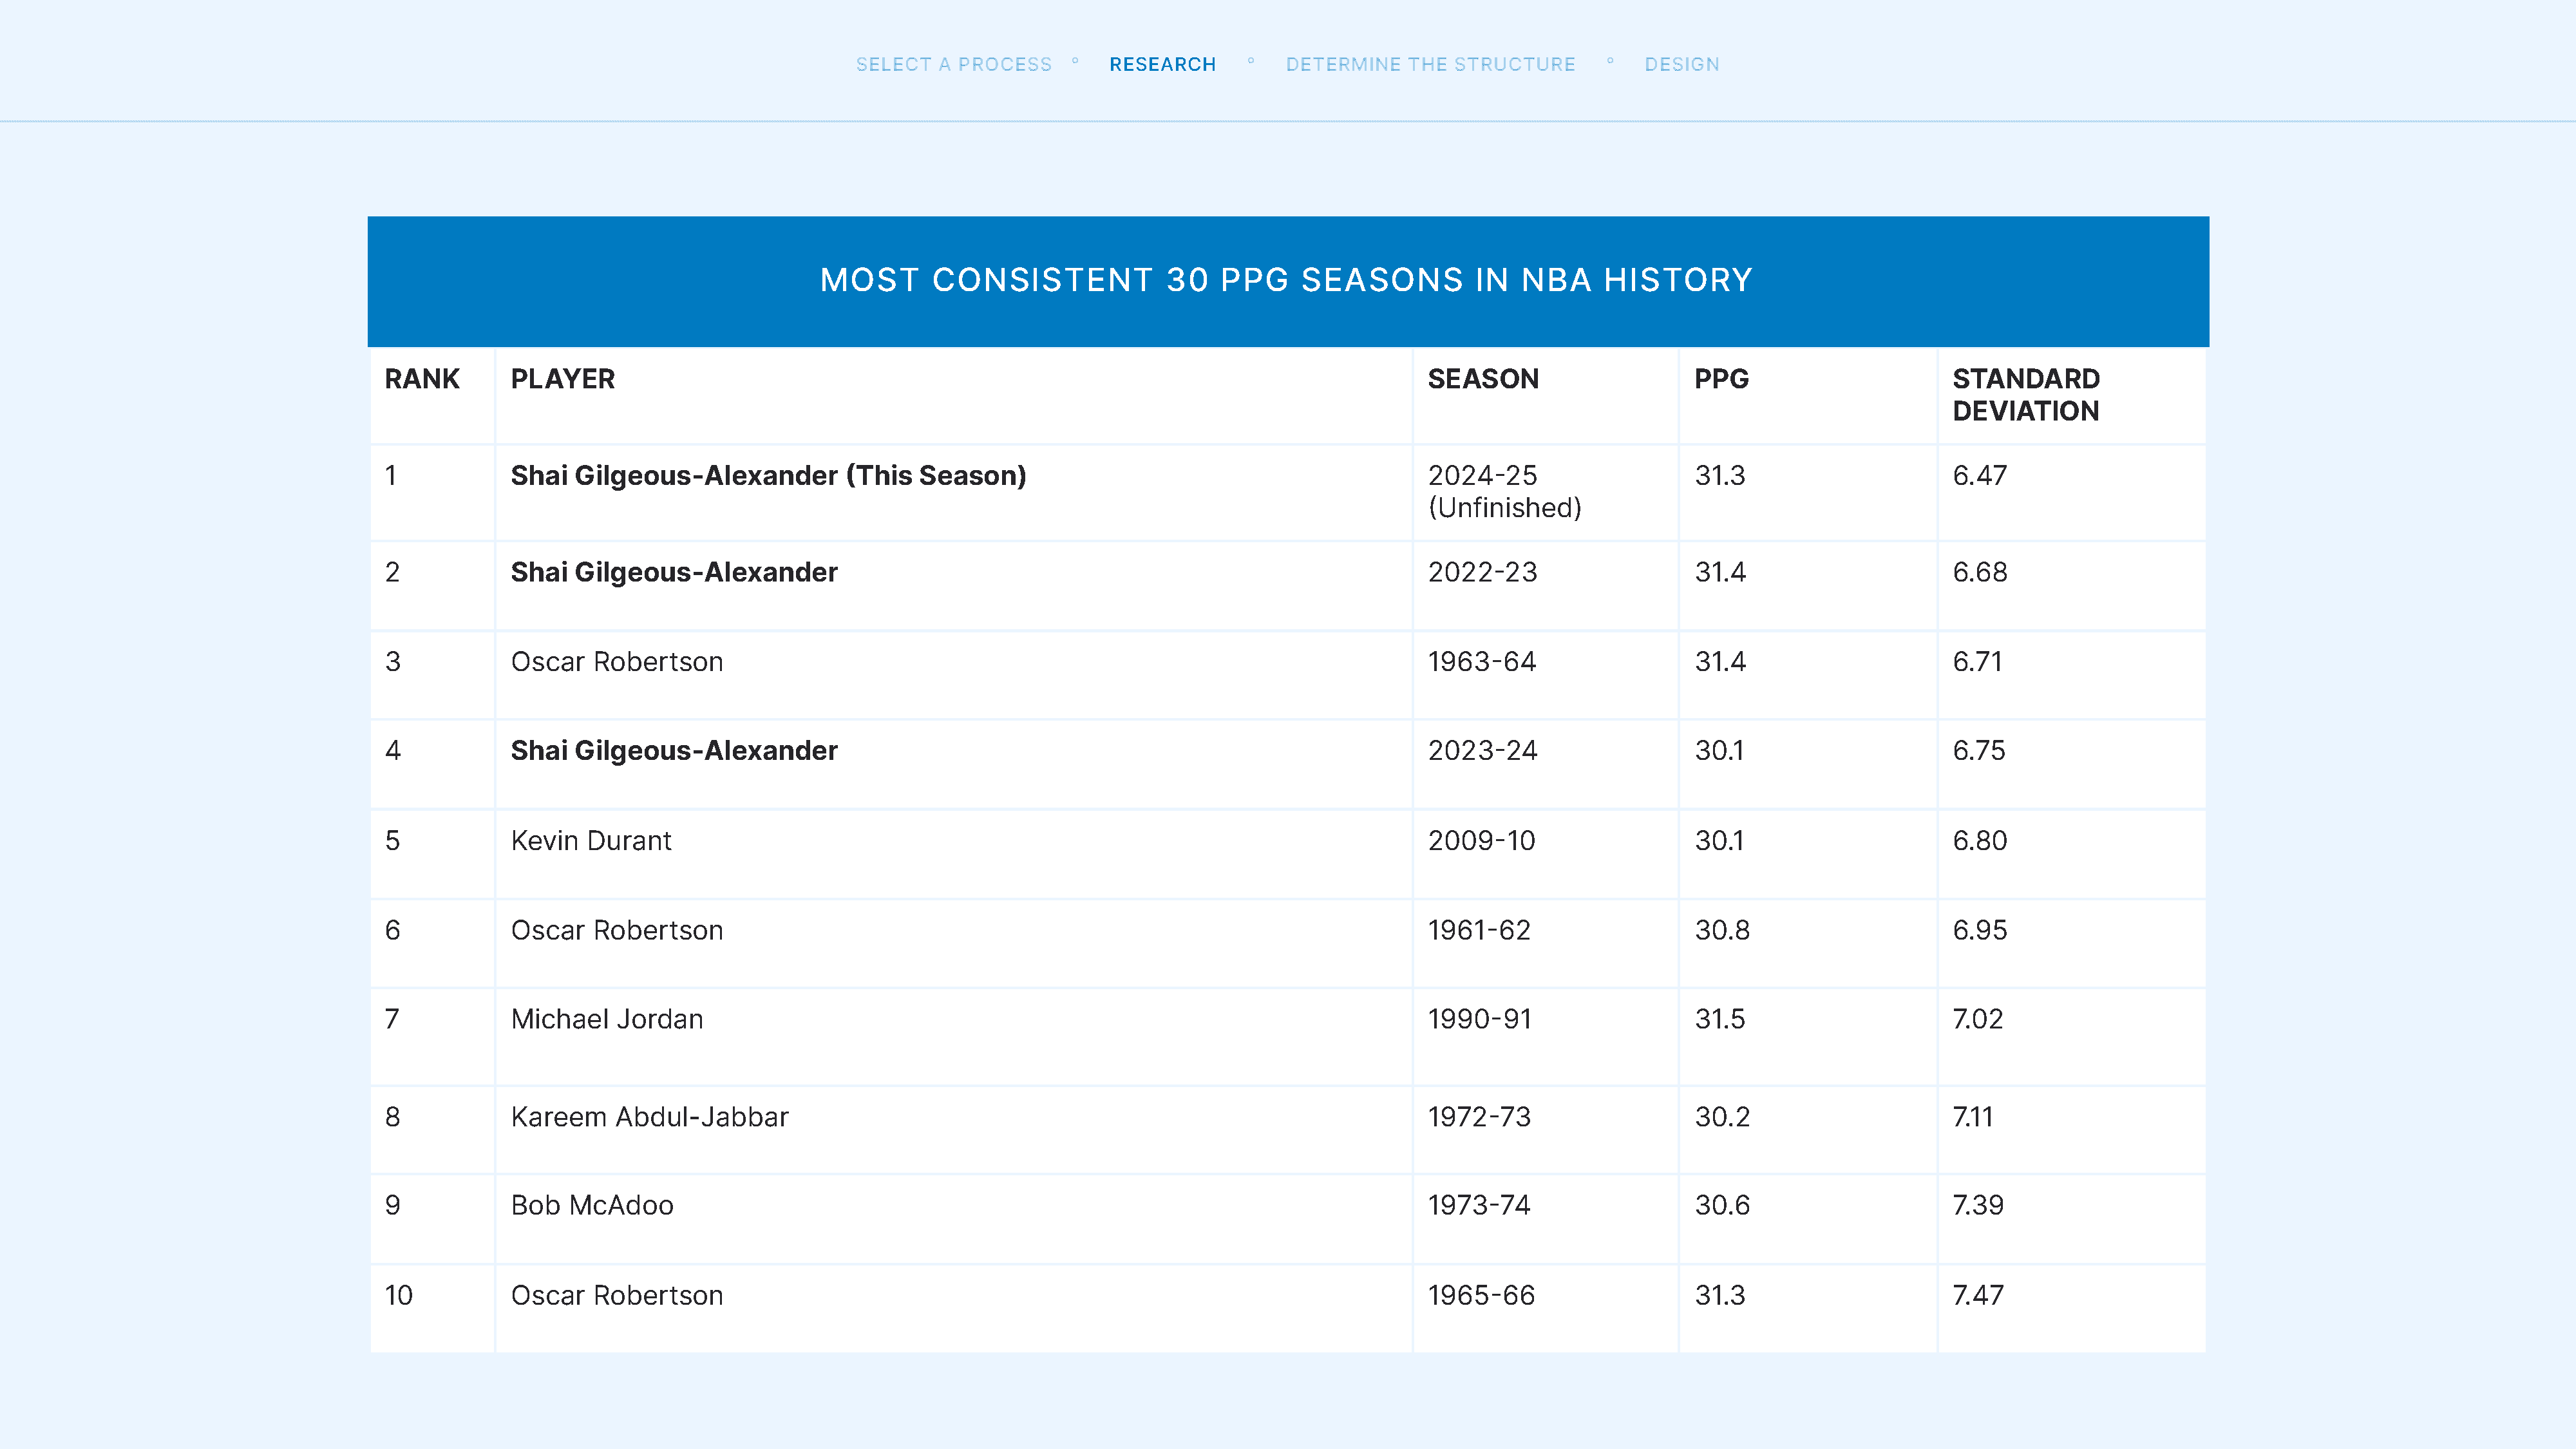The height and width of the screenshot is (1449, 2576).
Task: Go to Determine the Structure step
Action: 1430,65
